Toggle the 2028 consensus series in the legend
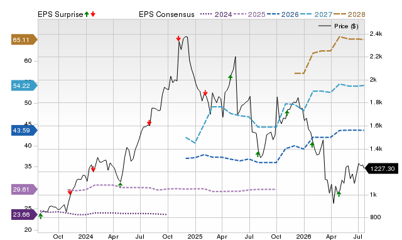This screenshot has width=402, height=240. (x=349, y=14)
